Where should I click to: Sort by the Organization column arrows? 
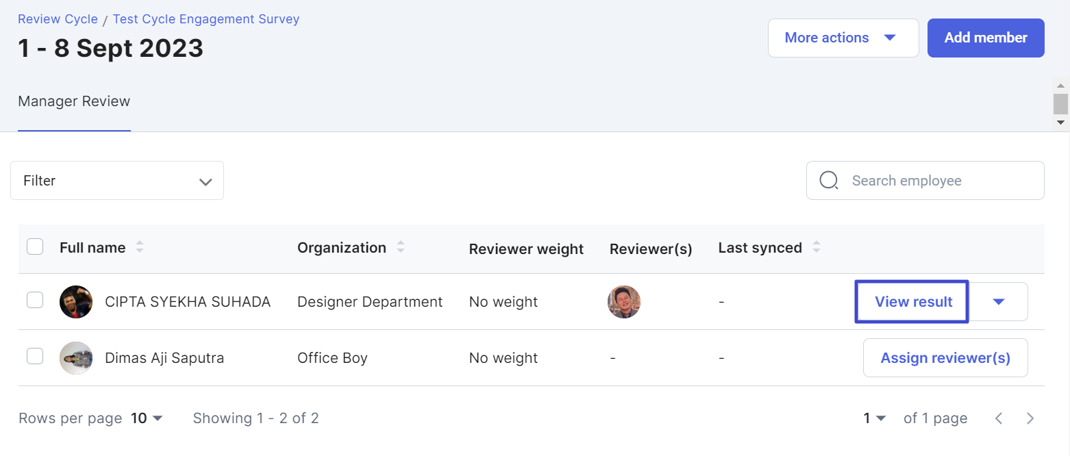pyautogui.click(x=401, y=248)
